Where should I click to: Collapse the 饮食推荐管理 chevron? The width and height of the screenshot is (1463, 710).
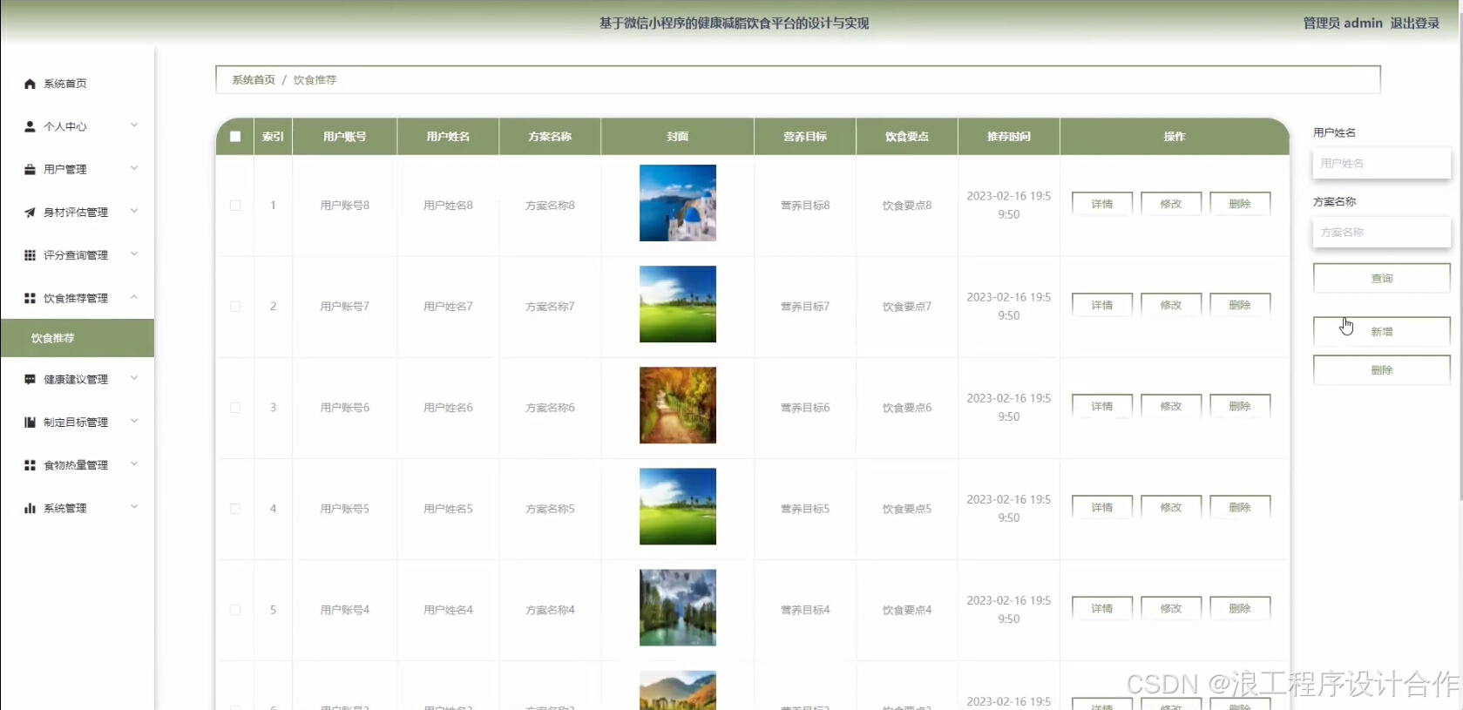point(134,297)
